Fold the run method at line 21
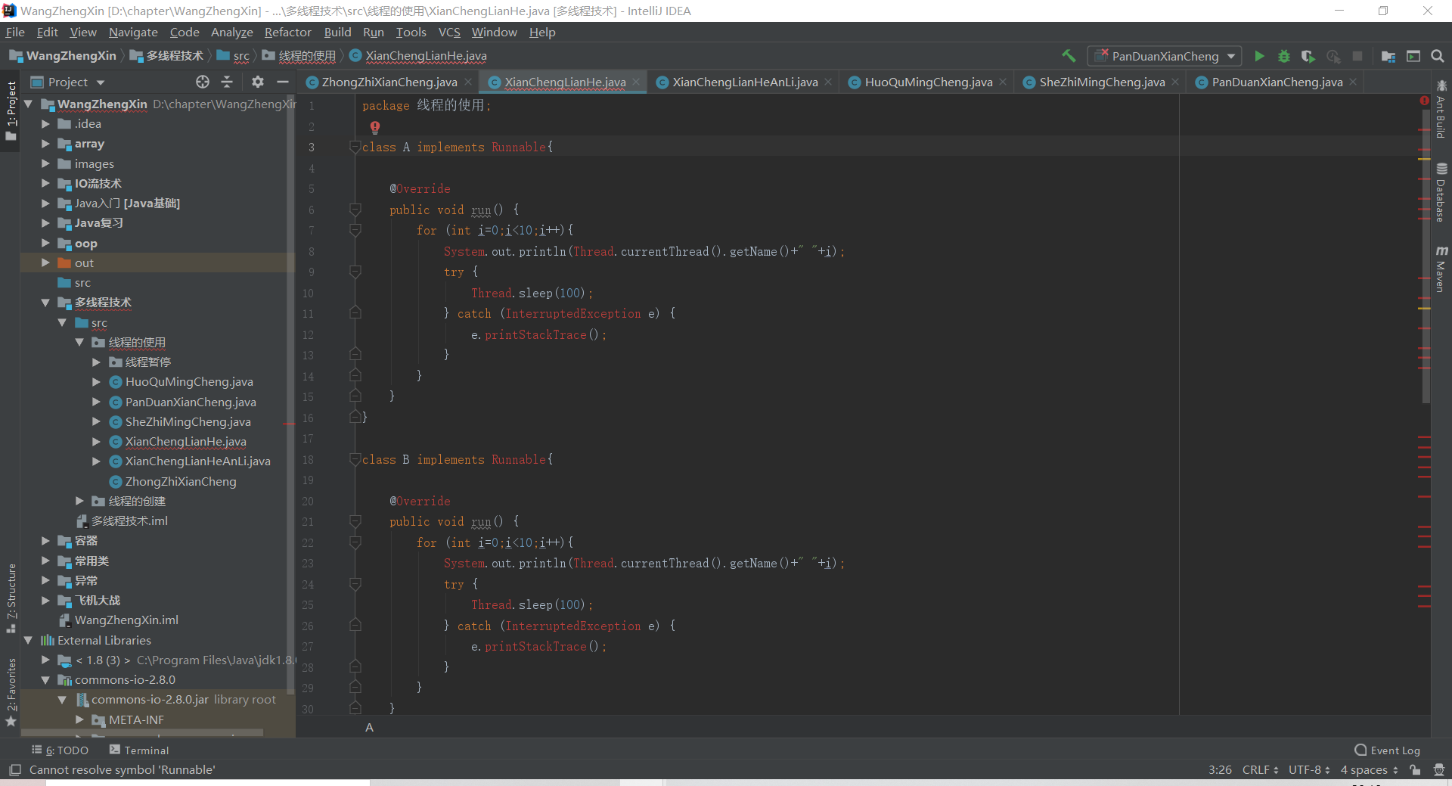1452x786 pixels. 355,521
